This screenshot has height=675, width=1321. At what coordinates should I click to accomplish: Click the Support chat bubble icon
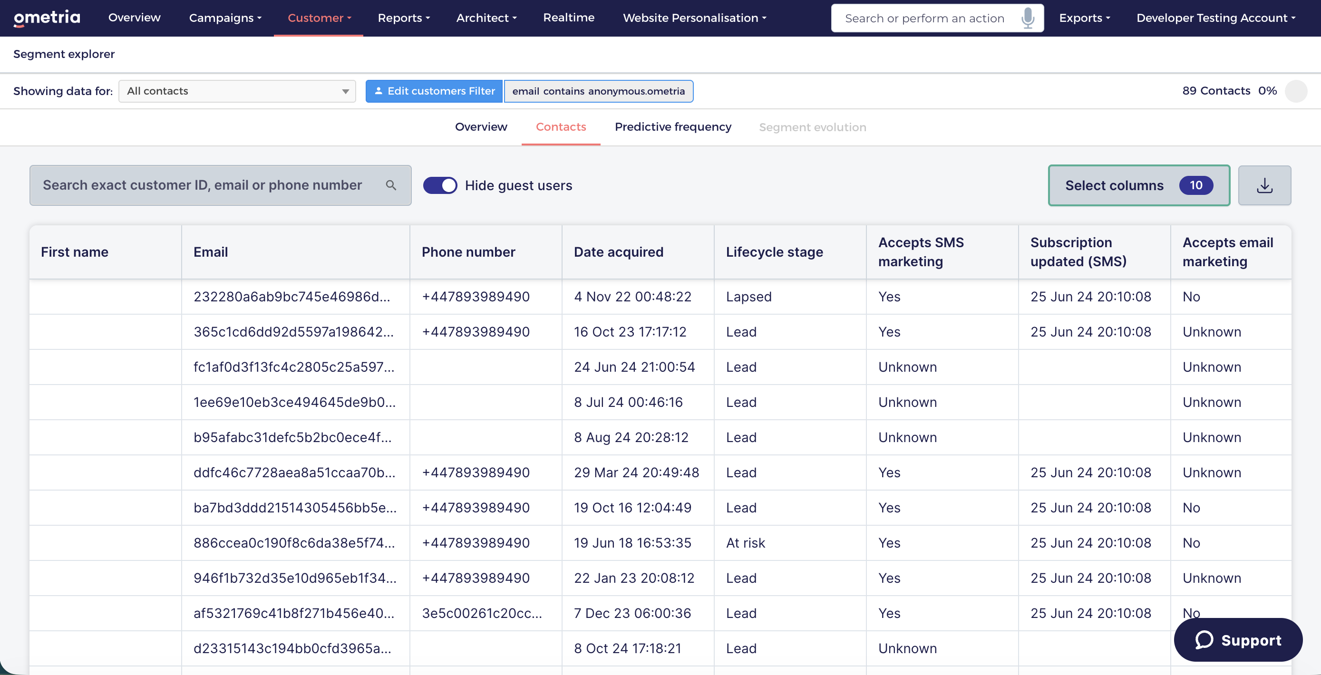(x=1204, y=640)
